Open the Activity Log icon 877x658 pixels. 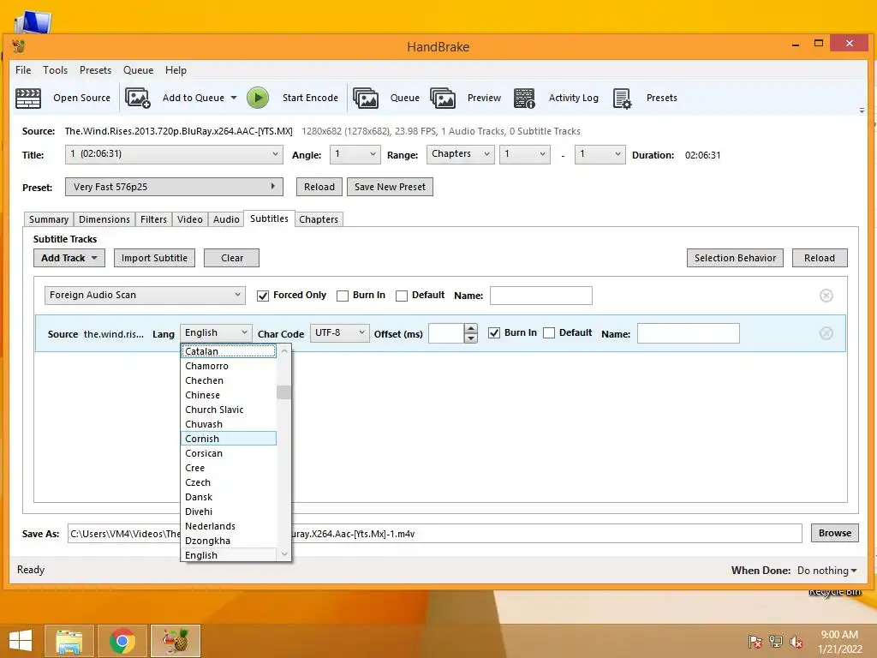pyautogui.click(x=524, y=98)
